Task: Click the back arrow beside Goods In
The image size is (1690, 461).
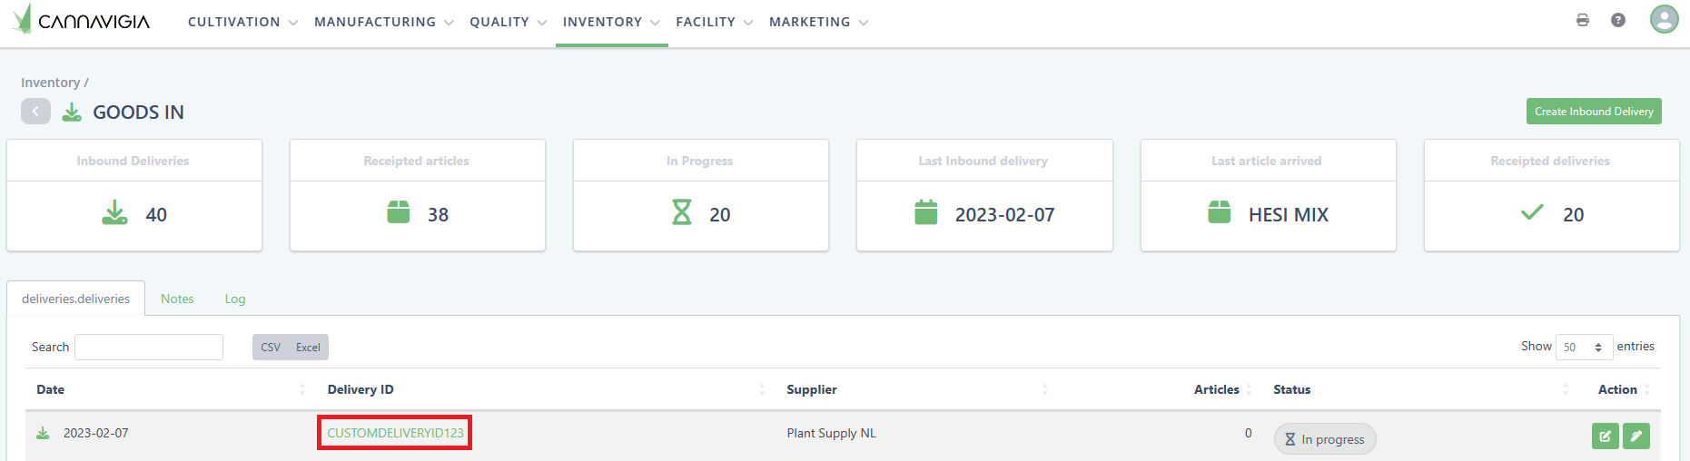Action: (35, 112)
